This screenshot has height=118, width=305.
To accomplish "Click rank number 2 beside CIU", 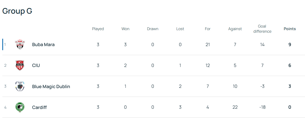I will [x=5, y=65].
